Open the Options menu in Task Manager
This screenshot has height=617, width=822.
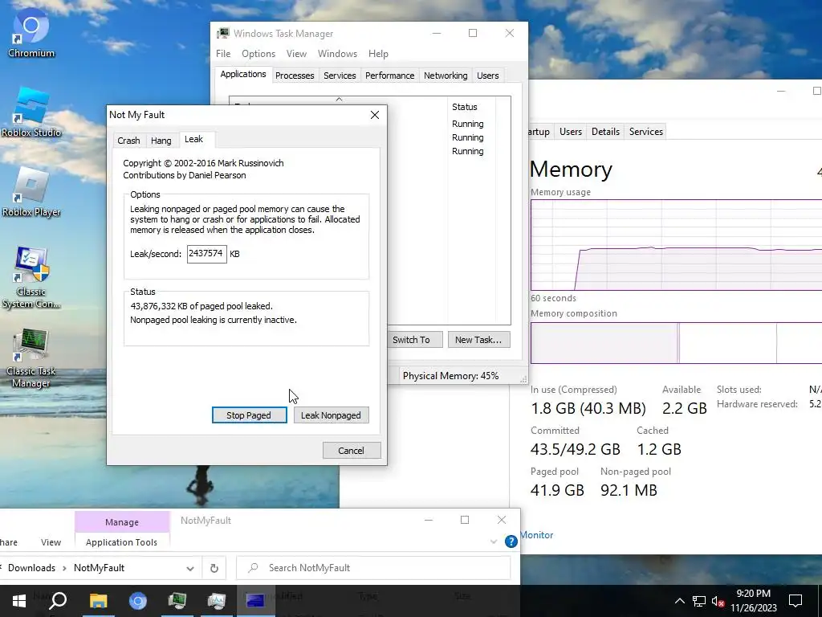pos(258,54)
